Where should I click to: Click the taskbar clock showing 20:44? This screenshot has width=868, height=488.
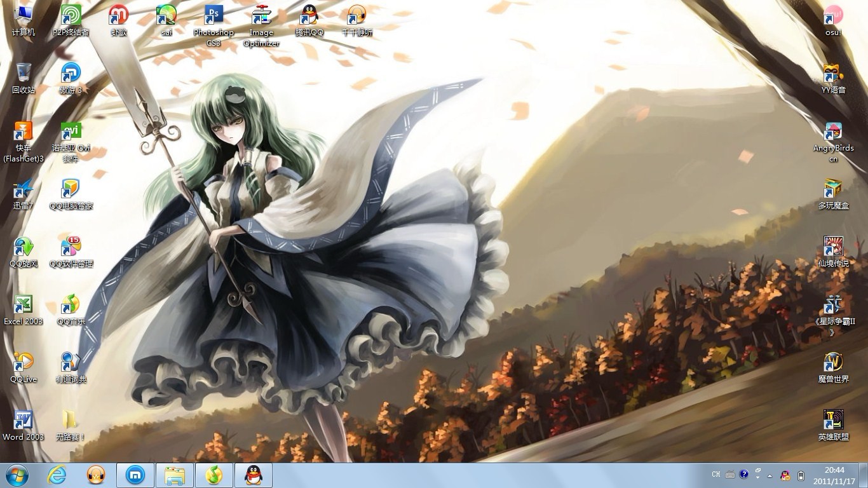click(834, 475)
